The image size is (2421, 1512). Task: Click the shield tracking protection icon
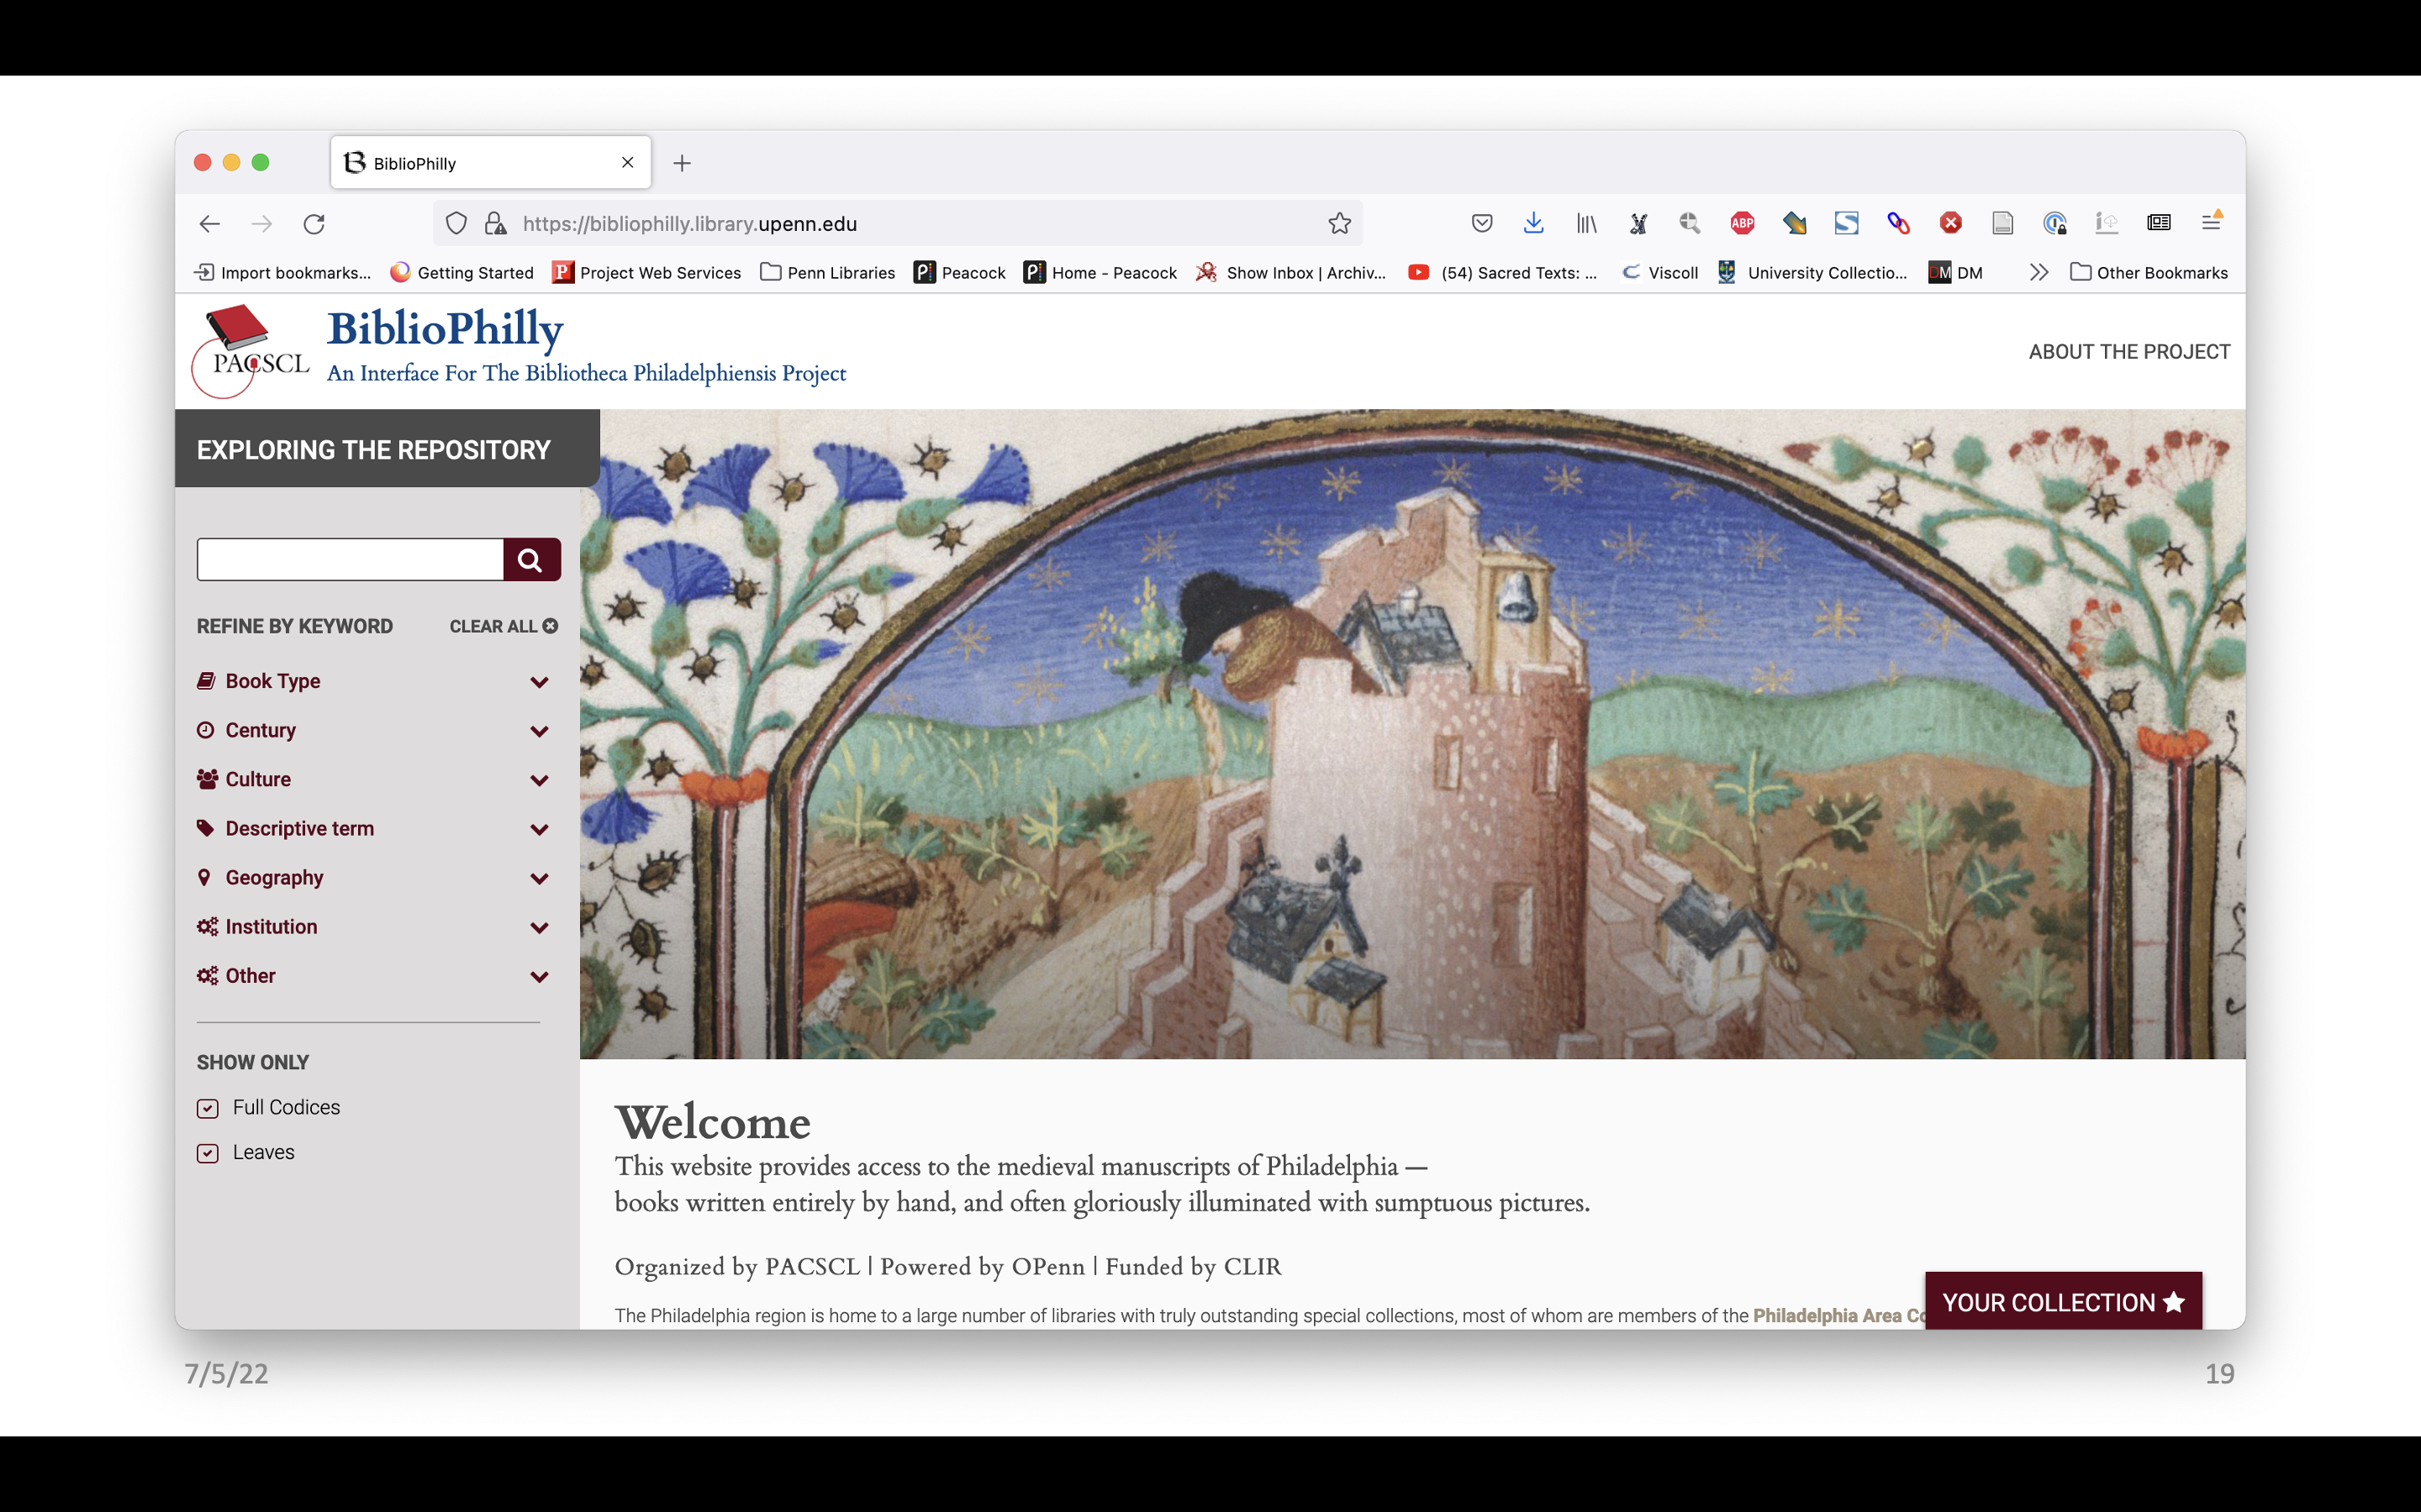(456, 224)
